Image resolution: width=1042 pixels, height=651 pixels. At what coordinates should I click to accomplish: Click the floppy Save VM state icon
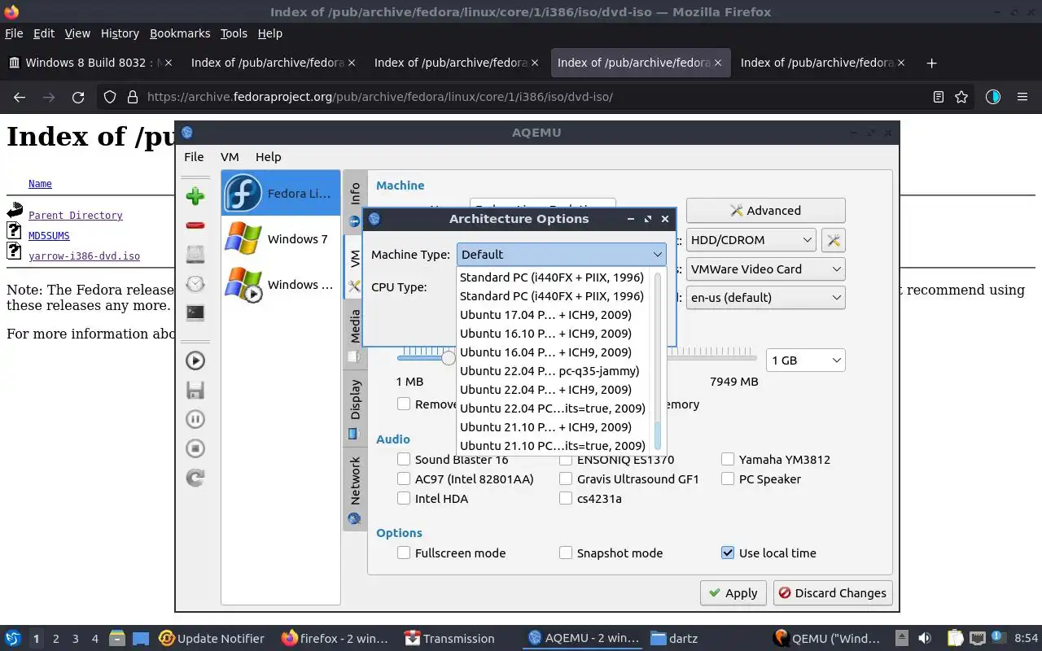pos(195,390)
